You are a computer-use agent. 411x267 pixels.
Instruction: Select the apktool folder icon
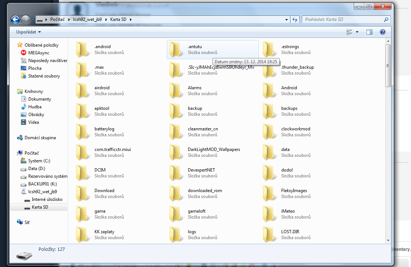coord(83,111)
